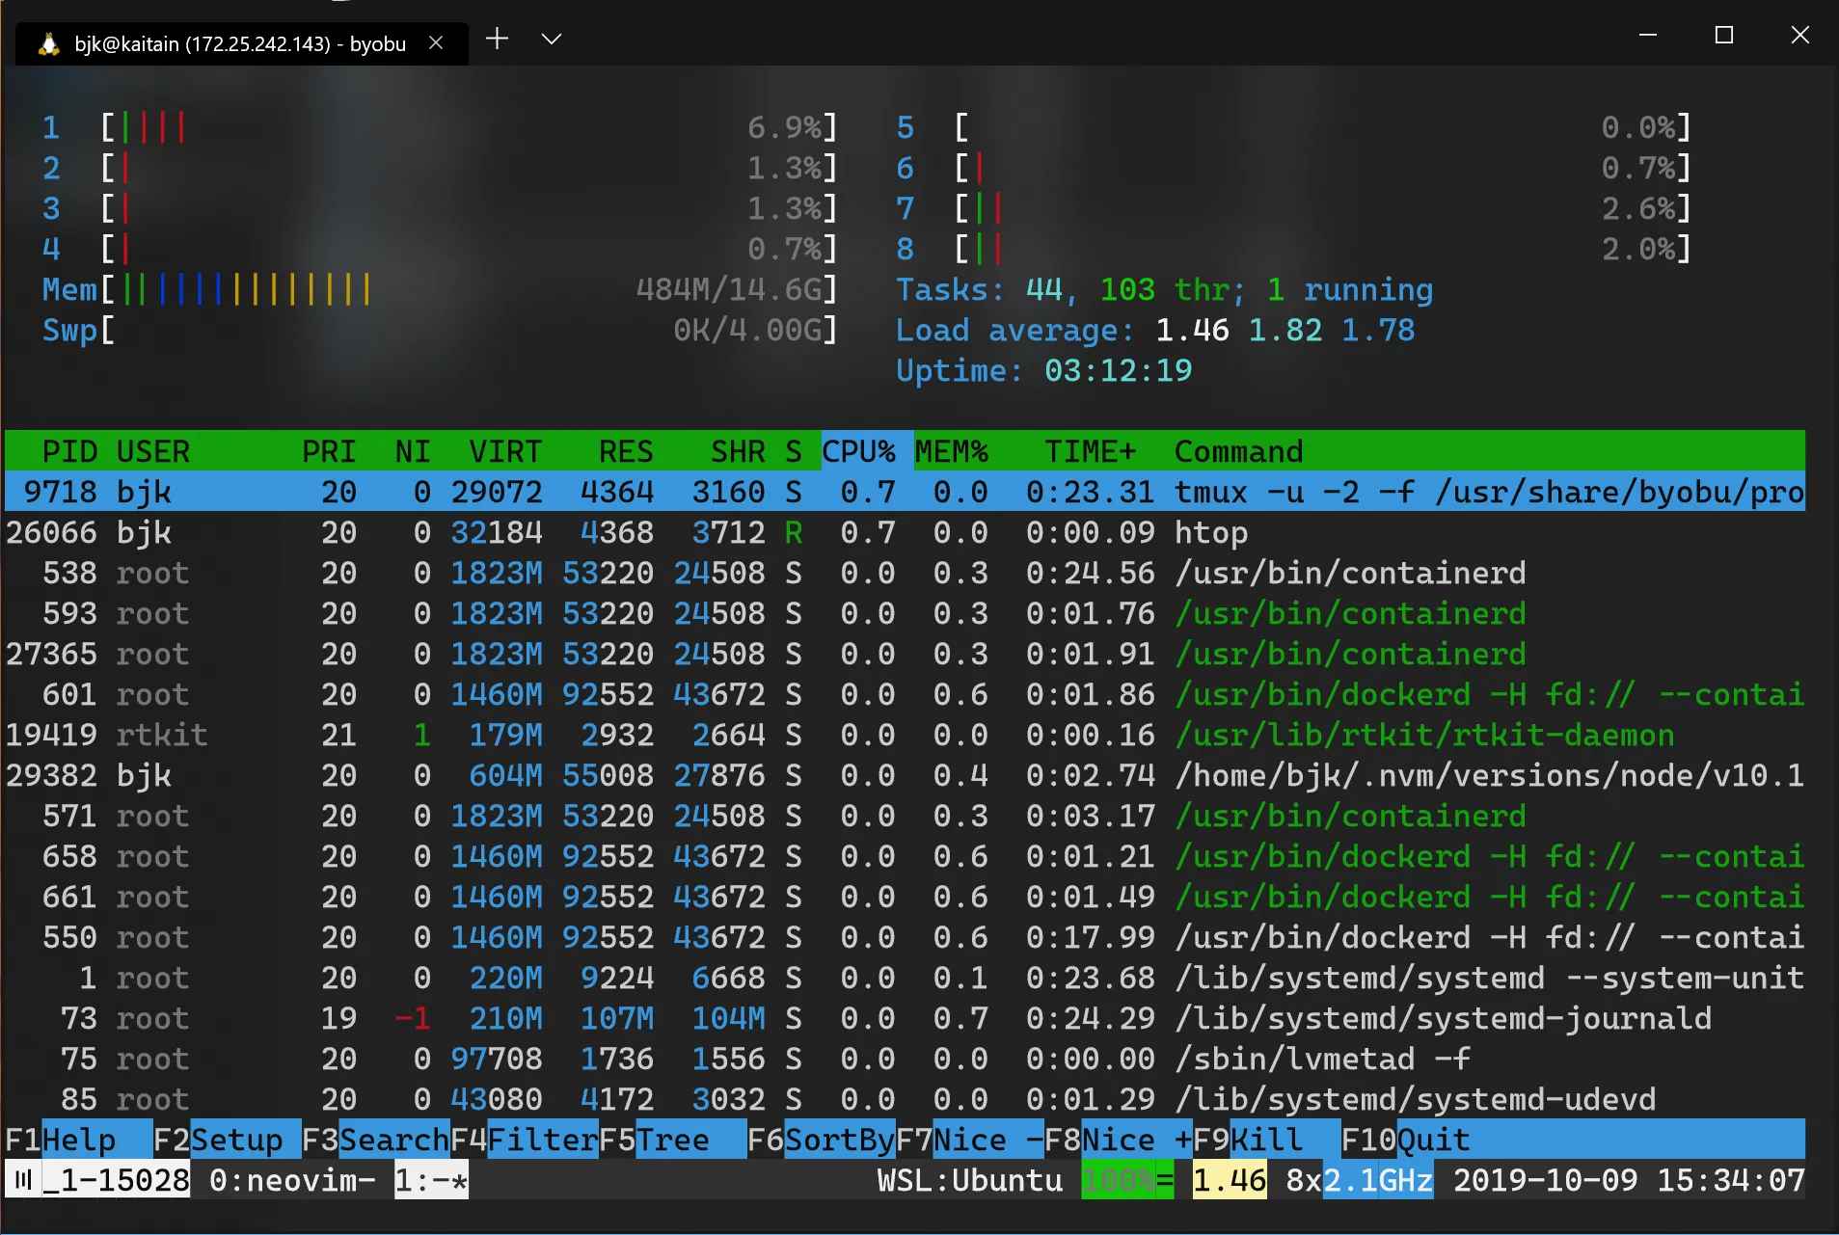The height and width of the screenshot is (1235, 1839).
Task: Click F9 Kill in htop
Action: (1266, 1140)
